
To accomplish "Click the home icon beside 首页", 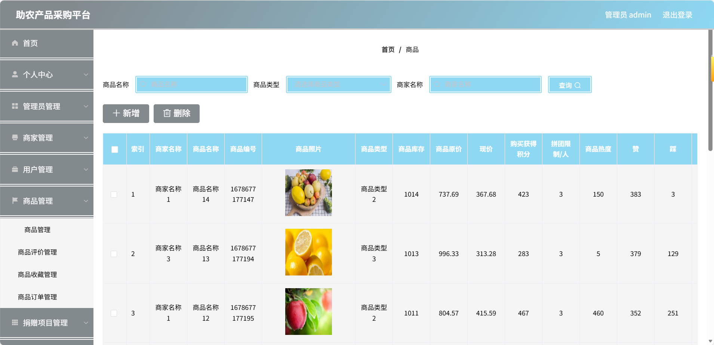I will point(15,43).
